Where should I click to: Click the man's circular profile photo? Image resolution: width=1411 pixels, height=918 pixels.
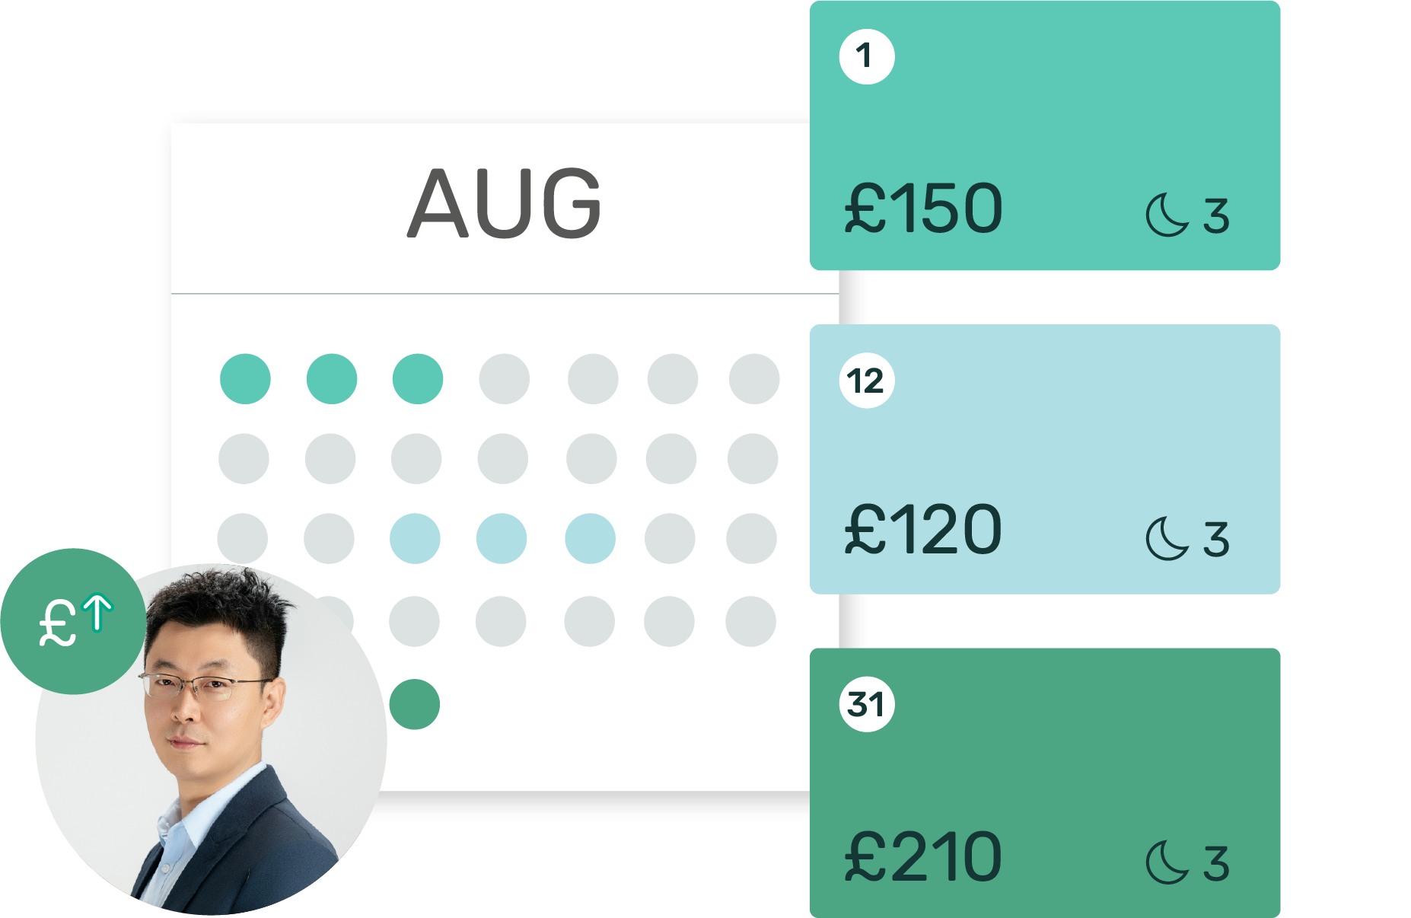pyautogui.click(x=211, y=739)
